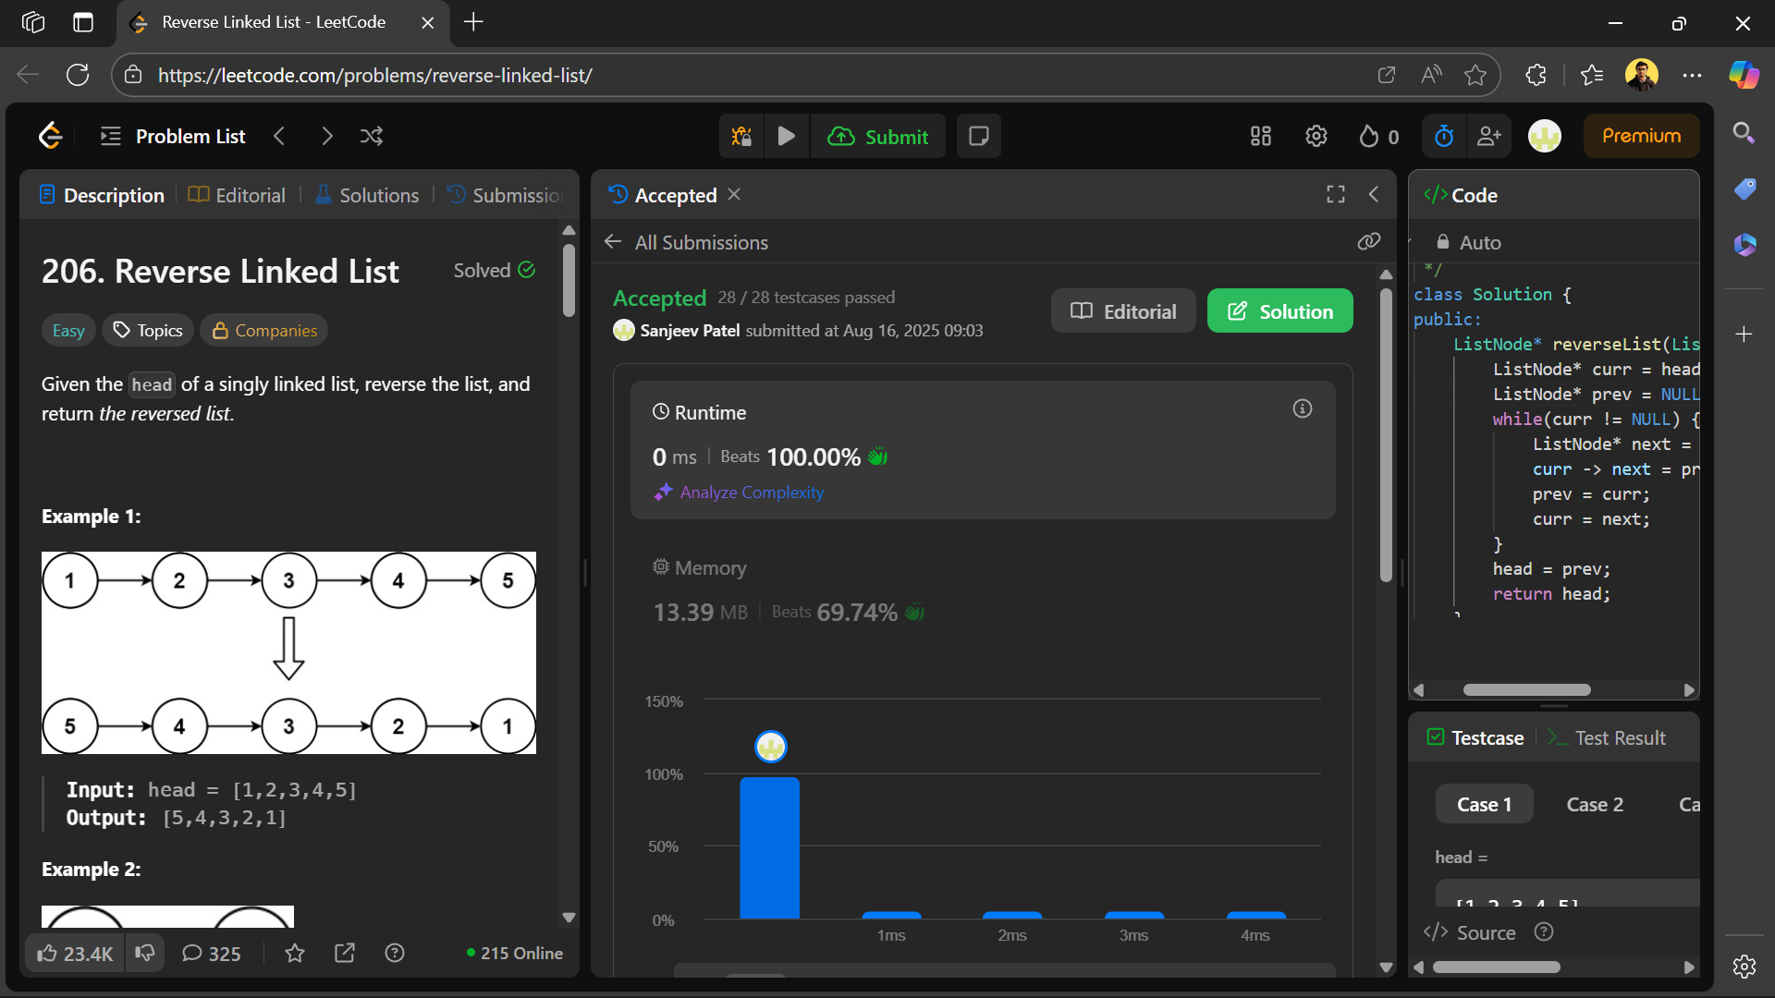The height and width of the screenshot is (998, 1775).
Task: Open the layout grid icon
Action: pos(1261,137)
